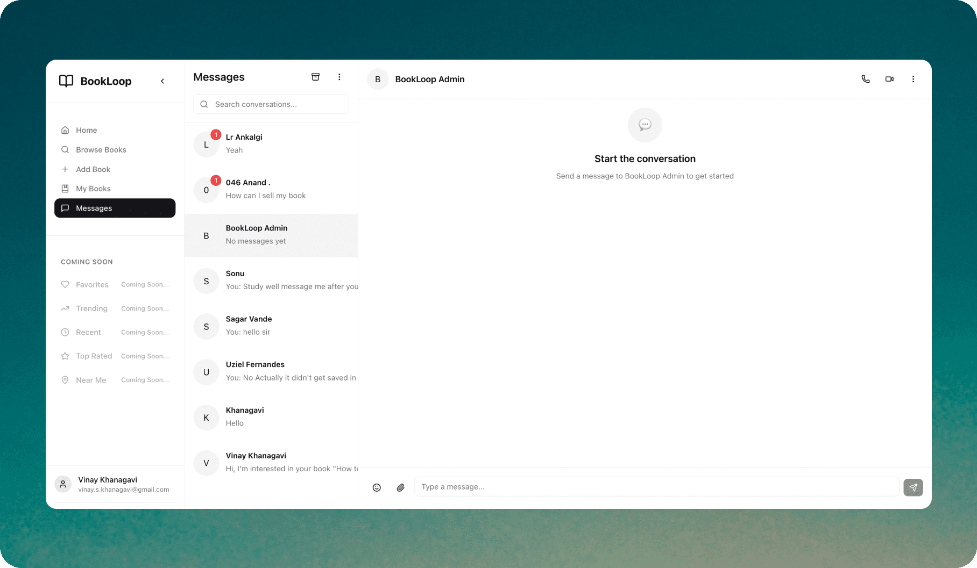The height and width of the screenshot is (568, 977).
Task: Start a voice call with BookLoop Admin
Action: pos(866,79)
